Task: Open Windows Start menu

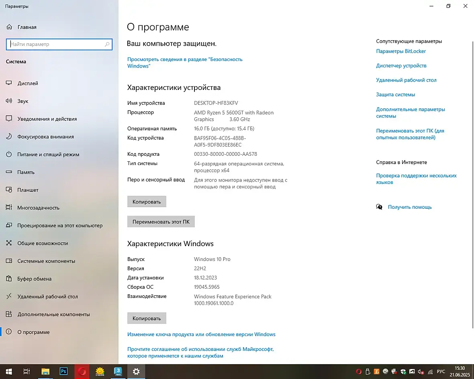Action: pos(9,371)
